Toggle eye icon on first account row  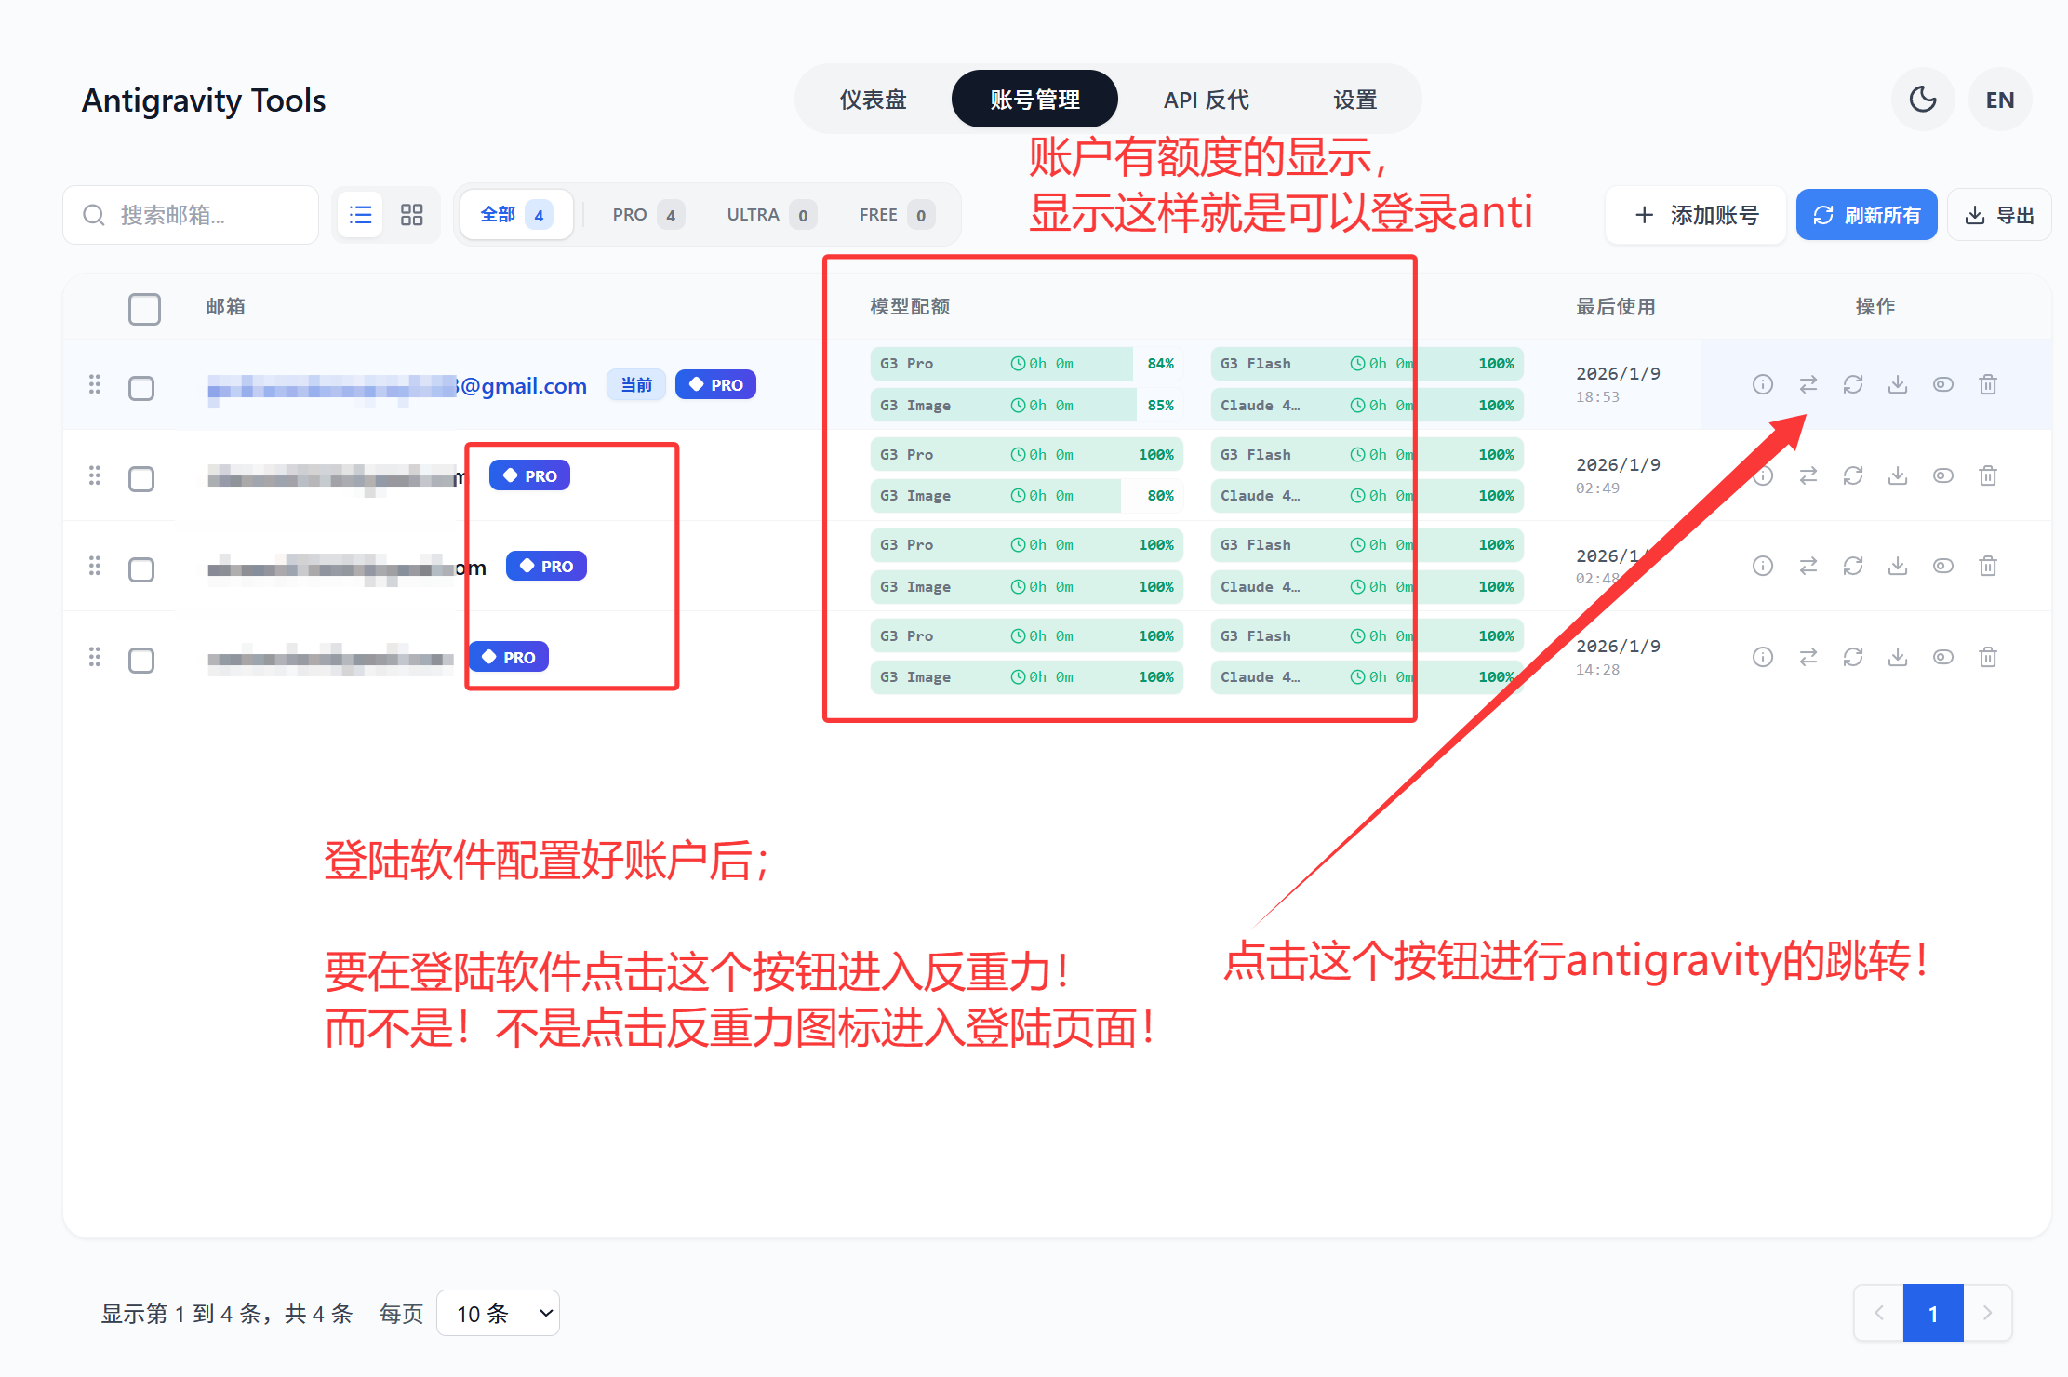(1942, 384)
